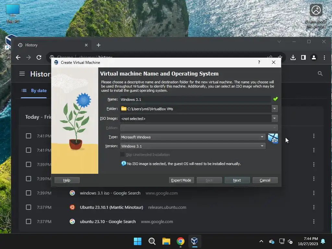
Task: Select the By date tab in History
Action: (x=34, y=90)
